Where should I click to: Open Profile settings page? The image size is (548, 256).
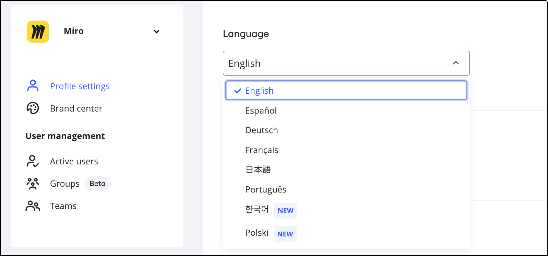(80, 86)
